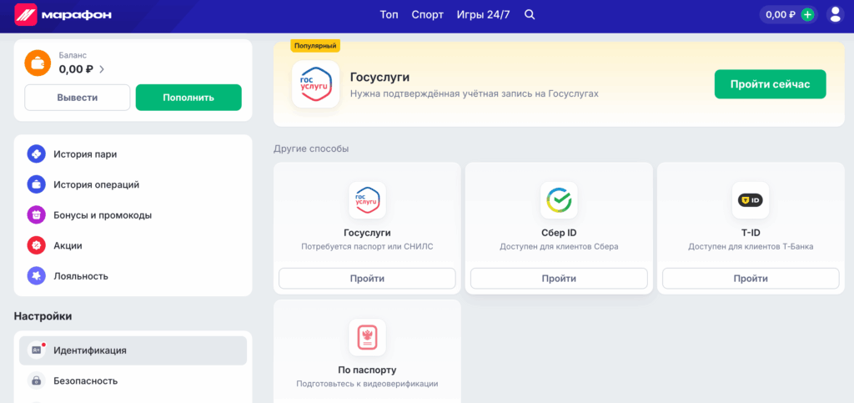Click Госуслуги logo in Другие способы card
The image size is (854, 403).
(367, 200)
